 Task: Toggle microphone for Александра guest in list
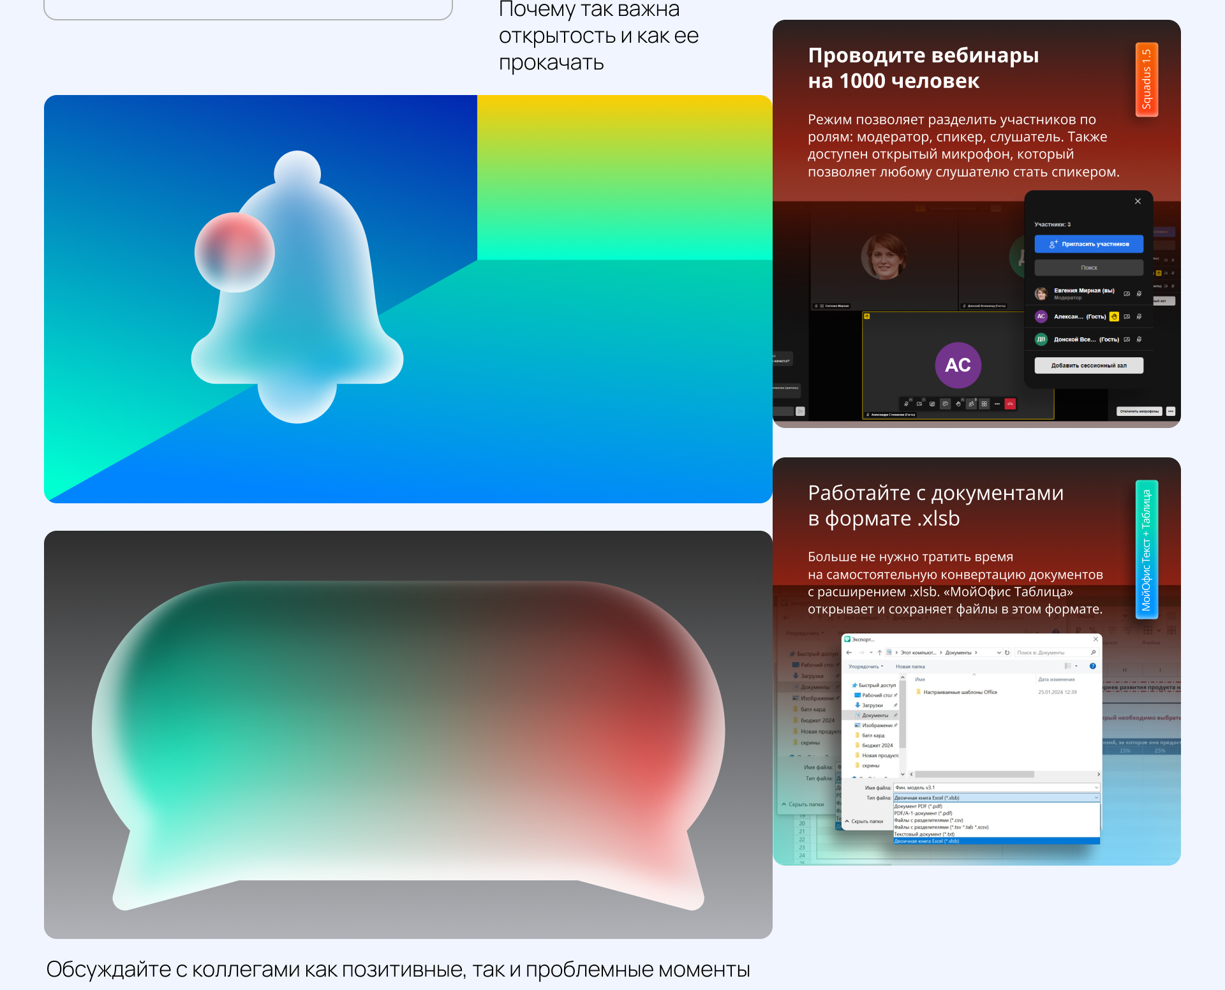(1139, 316)
